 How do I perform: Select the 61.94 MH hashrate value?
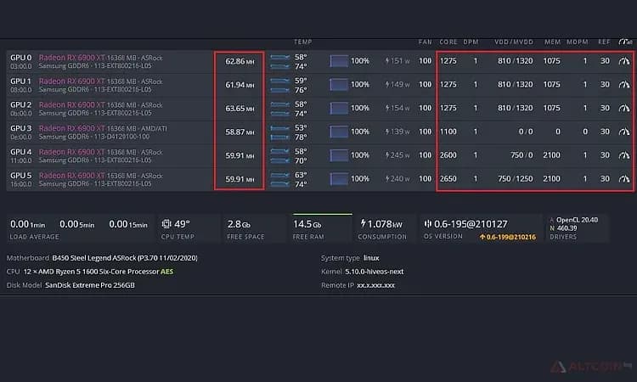coord(240,85)
